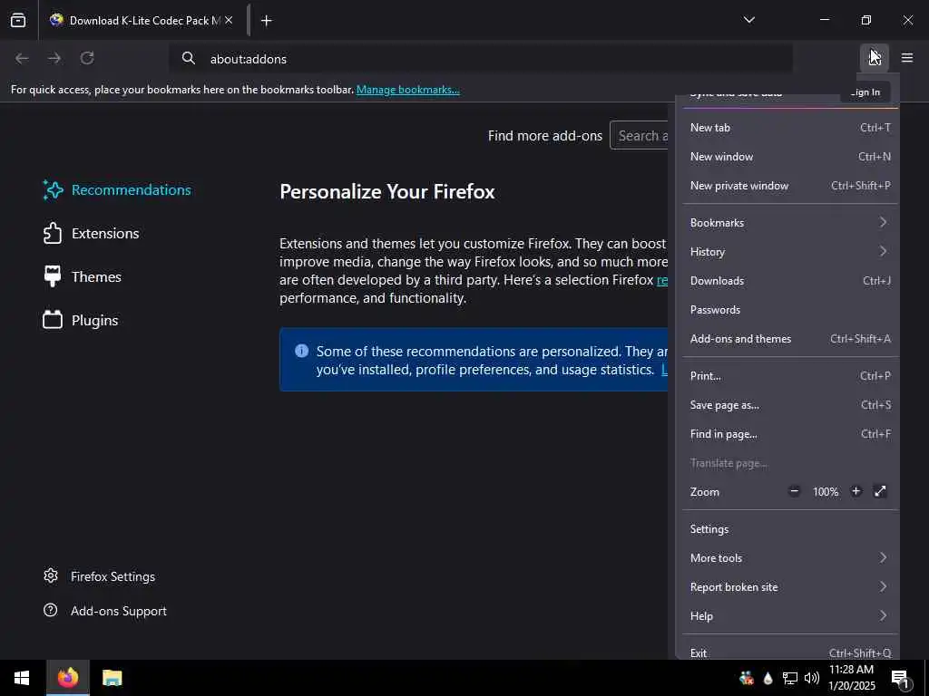The height and width of the screenshot is (696, 929).
Task: Click the info icon in blue notice
Action: [301, 351]
